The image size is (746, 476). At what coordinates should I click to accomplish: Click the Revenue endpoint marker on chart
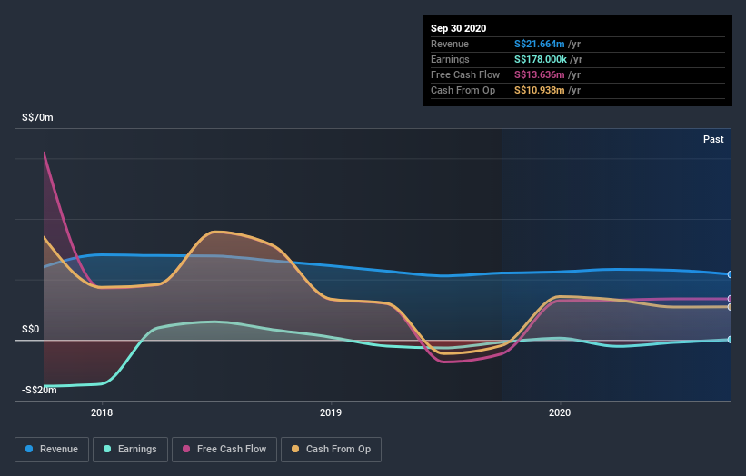pyautogui.click(x=730, y=274)
